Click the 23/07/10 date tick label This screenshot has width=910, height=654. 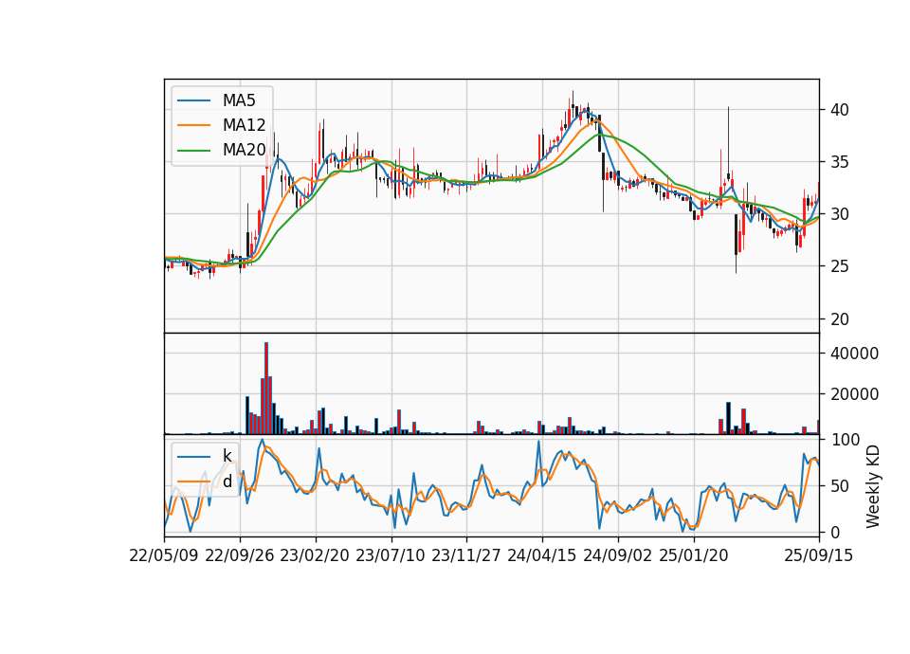pos(391,555)
